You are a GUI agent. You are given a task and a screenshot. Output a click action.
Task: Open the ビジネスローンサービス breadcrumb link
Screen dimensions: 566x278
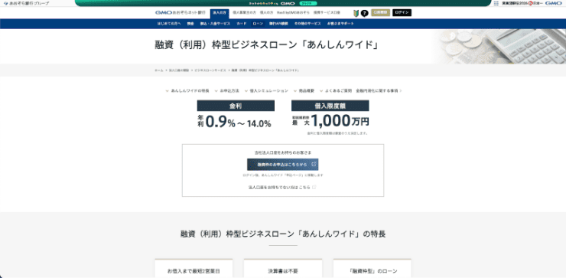(210, 70)
